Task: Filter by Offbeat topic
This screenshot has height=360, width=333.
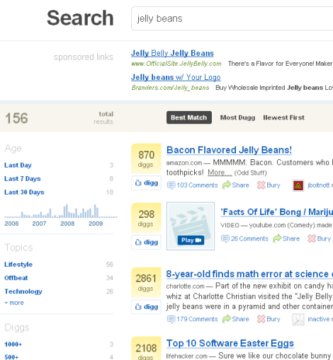Action: pos(16,278)
